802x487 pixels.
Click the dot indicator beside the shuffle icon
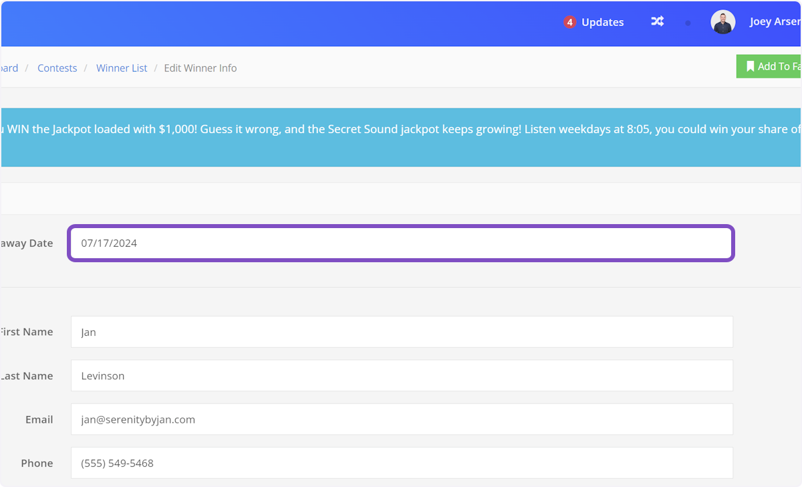pos(688,23)
